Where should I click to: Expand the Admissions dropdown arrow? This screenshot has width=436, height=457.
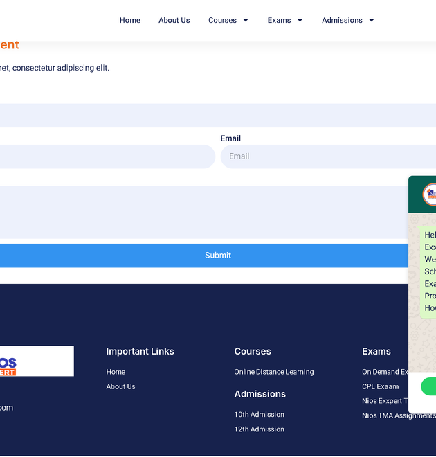[x=372, y=20]
